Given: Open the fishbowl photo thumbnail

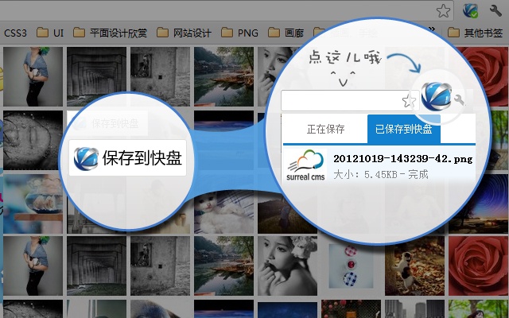Looking at the screenshot, I should 33,204.
